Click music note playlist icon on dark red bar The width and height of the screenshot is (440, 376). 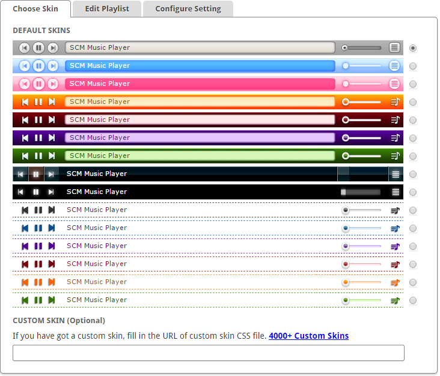[395, 120]
